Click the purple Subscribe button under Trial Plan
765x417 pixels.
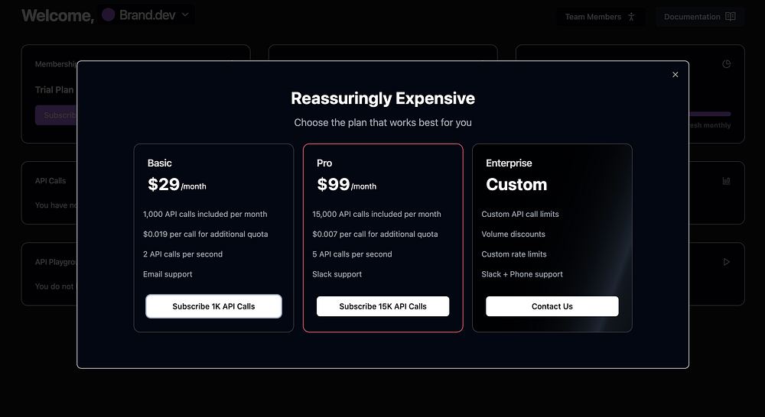55,115
